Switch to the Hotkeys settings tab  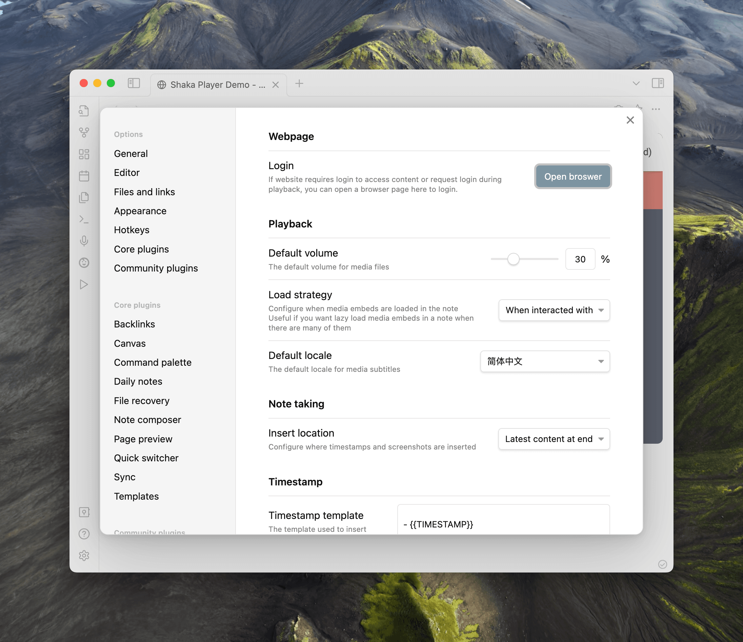tap(132, 230)
